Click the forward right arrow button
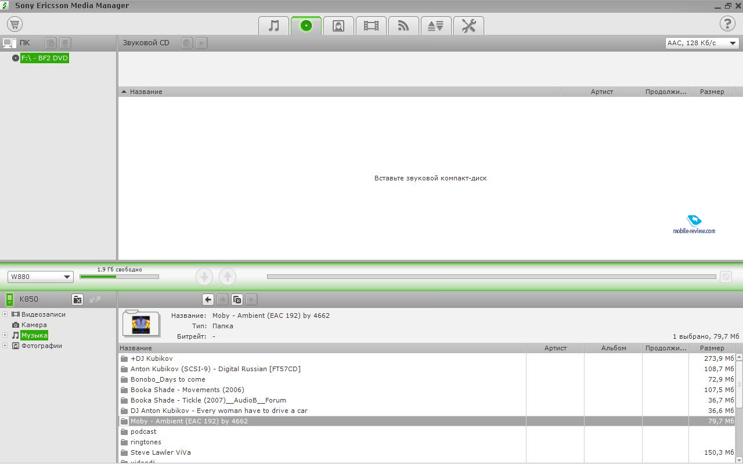 [x=222, y=299]
